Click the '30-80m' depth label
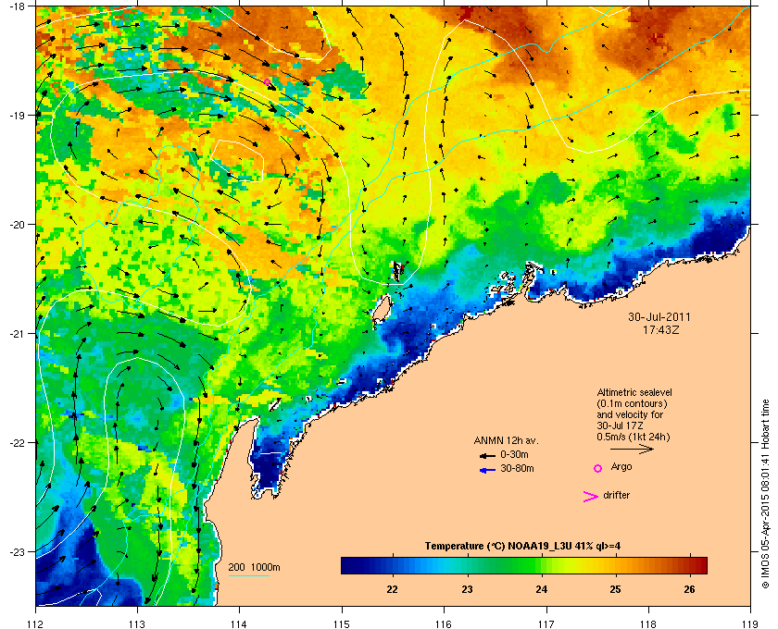This screenshot has height=629, width=778. pyautogui.click(x=517, y=468)
